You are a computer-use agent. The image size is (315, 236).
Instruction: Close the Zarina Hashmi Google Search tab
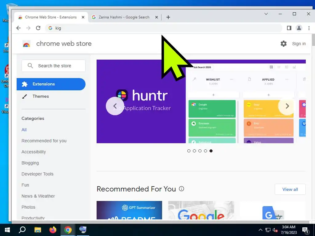click(x=157, y=17)
